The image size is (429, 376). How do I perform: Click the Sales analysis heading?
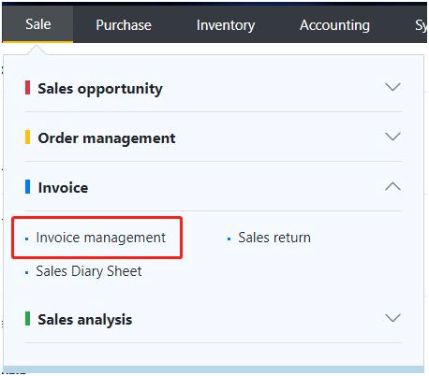[85, 320]
